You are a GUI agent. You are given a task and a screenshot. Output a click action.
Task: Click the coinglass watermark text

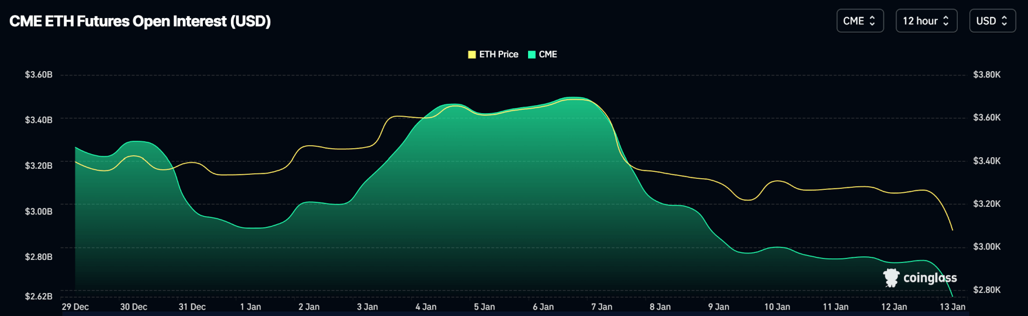click(x=930, y=278)
